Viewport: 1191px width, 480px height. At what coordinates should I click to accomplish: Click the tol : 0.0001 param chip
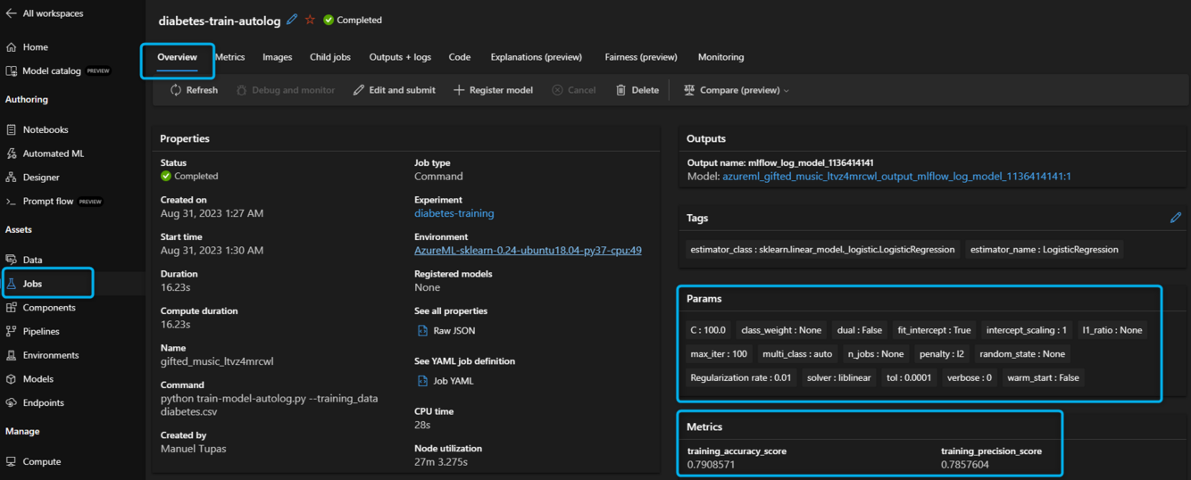[x=909, y=377]
